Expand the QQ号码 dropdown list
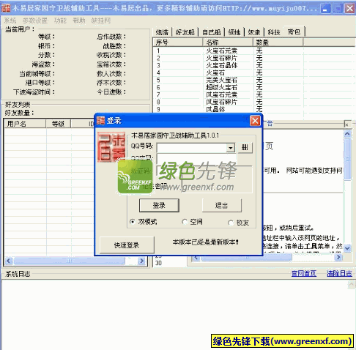356x350 pixels. pyautogui.click(x=230, y=148)
